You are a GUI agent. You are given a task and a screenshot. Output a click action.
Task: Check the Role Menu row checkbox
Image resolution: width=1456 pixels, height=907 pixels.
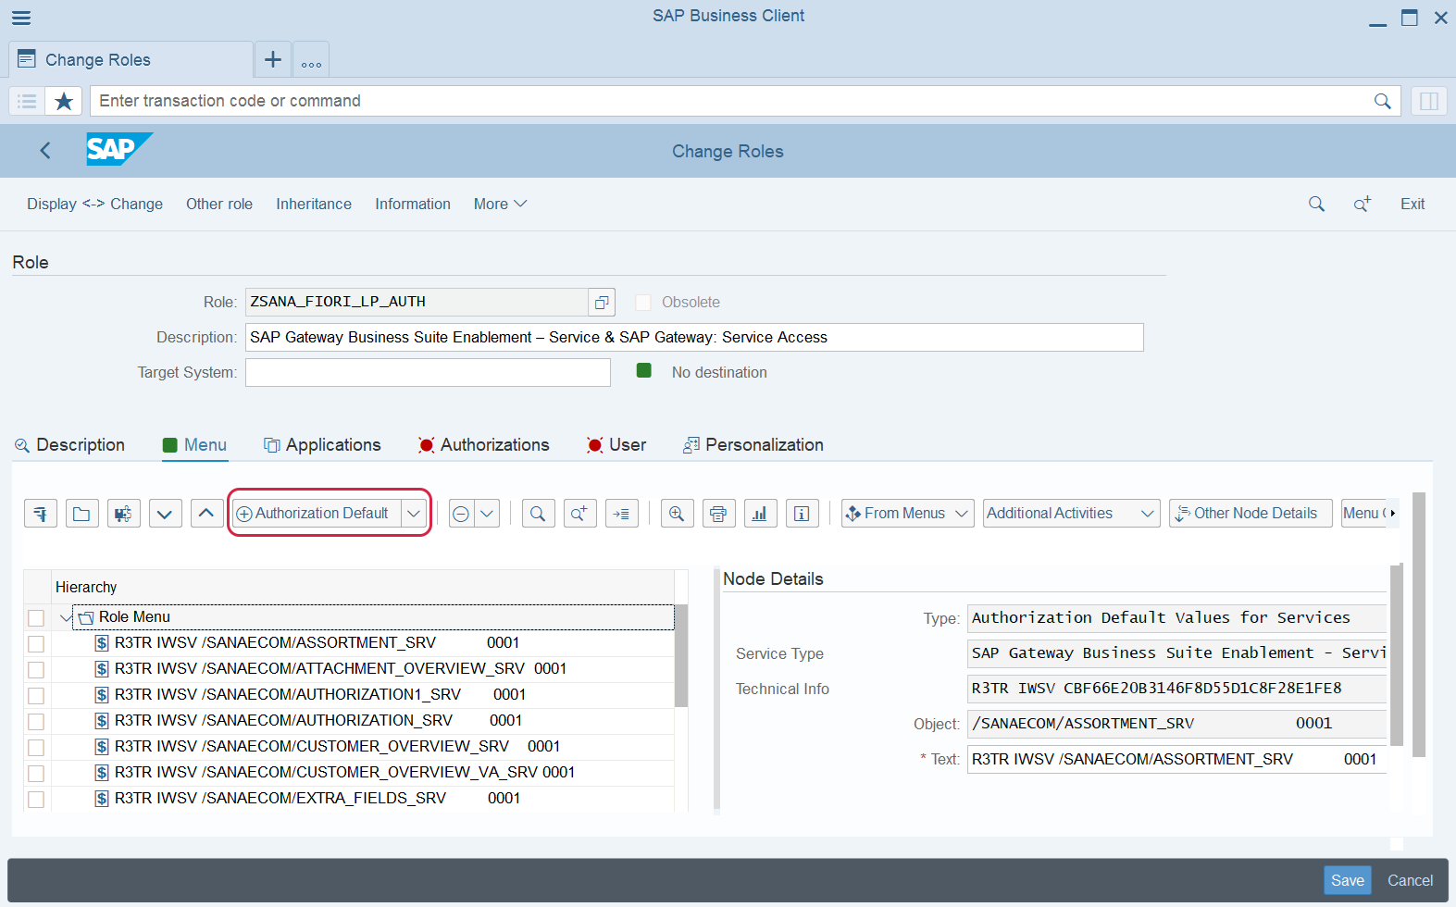(36, 618)
